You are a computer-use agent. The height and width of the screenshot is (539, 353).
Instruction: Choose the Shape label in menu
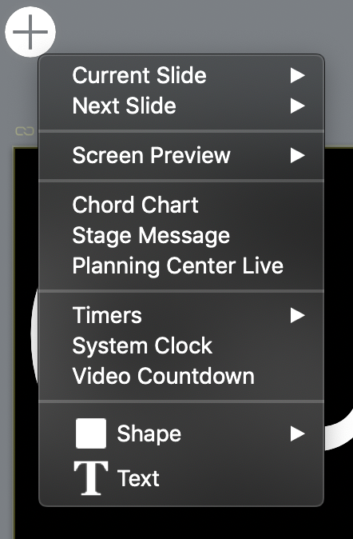pyautogui.click(x=149, y=433)
